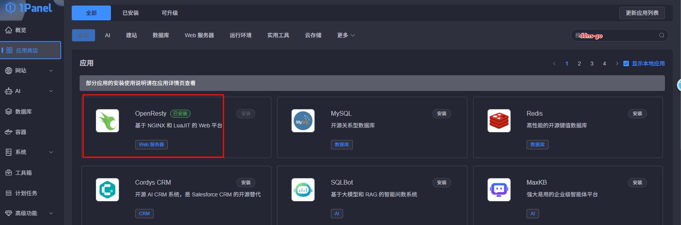
Task: Switch to the 已安装 tab
Action: [x=131, y=13]
